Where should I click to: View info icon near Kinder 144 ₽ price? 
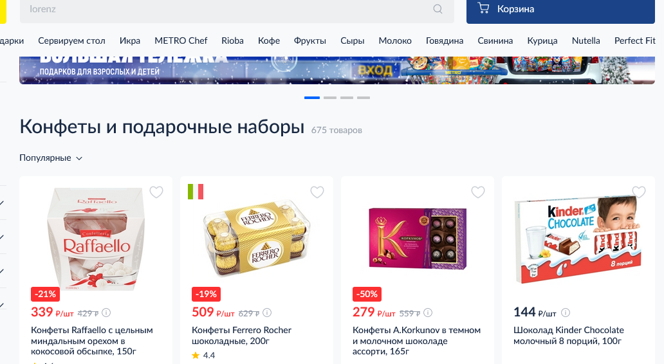tap(566, 313)
